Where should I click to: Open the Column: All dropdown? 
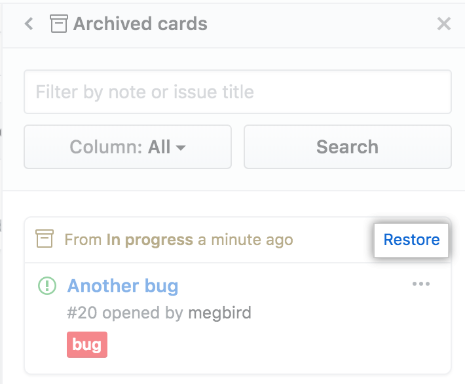pos(128,147)
